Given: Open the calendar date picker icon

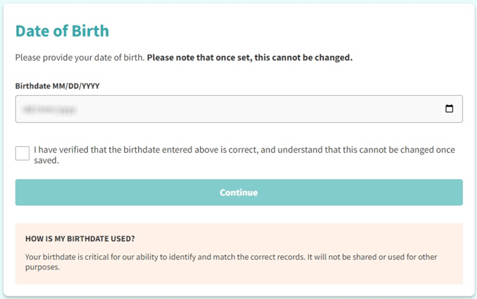Looking at the screenshot, I should point(449,109).
